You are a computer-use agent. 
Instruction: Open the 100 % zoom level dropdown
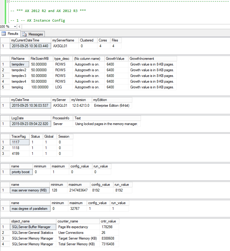[15, 27]
